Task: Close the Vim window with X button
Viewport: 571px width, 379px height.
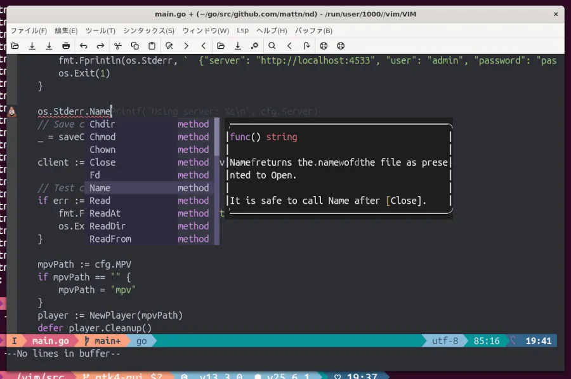Action: click(556, 14)
